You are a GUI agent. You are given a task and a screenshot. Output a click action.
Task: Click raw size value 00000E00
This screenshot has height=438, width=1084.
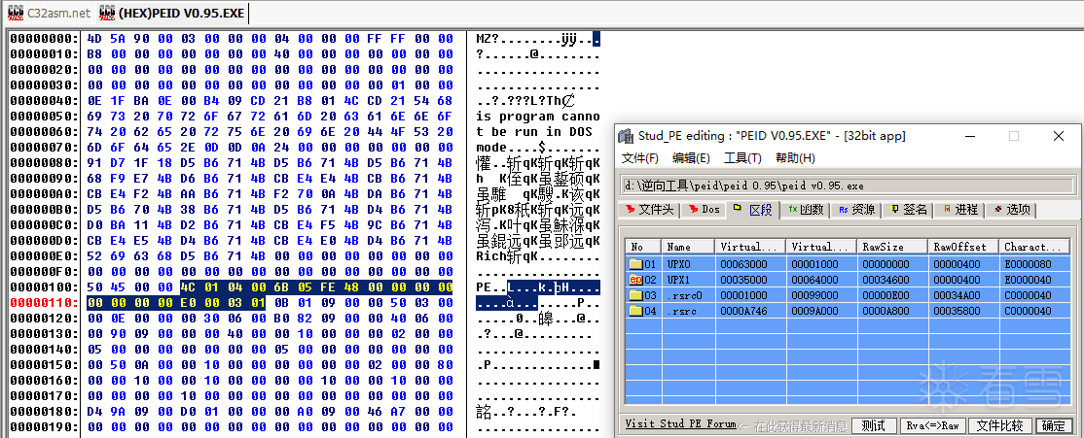pos(887,296)
